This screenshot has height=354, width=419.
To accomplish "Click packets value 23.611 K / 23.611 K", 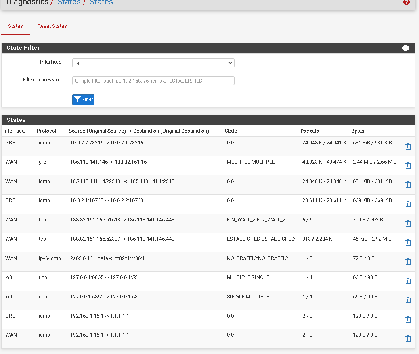I will coord(325,200).
